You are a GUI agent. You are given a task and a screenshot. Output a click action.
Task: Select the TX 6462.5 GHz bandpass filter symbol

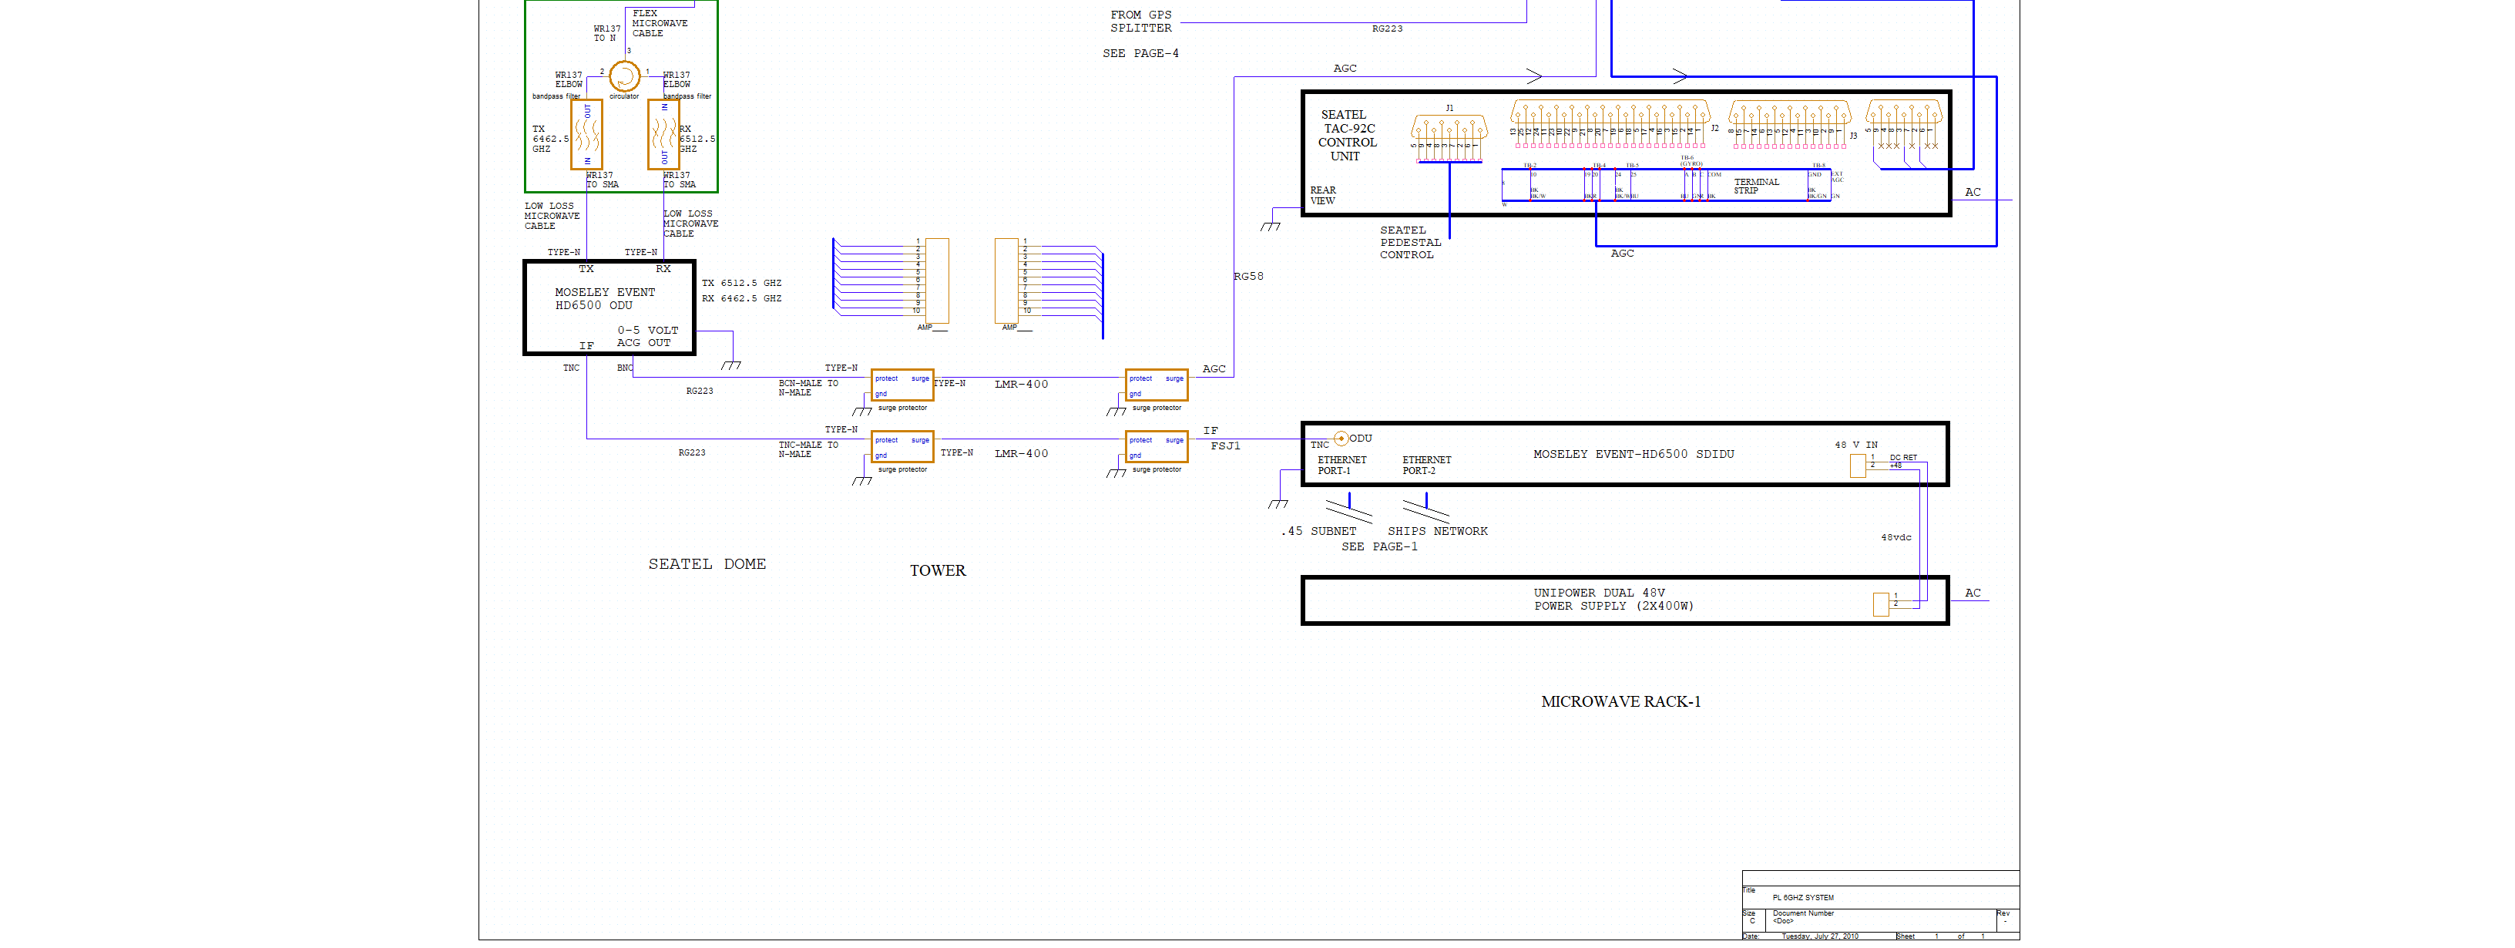click(586, 135)
